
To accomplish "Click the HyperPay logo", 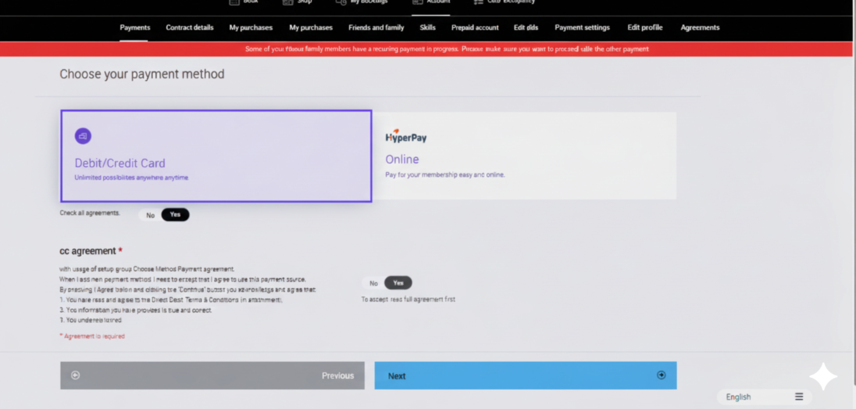I will coord(406,137).
